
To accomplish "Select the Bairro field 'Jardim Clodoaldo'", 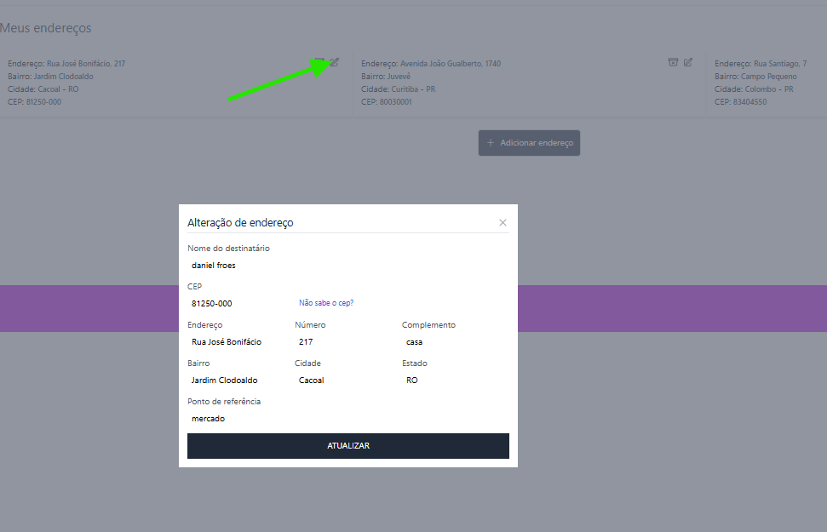I will pyautogui.click(x=239, y=380).
